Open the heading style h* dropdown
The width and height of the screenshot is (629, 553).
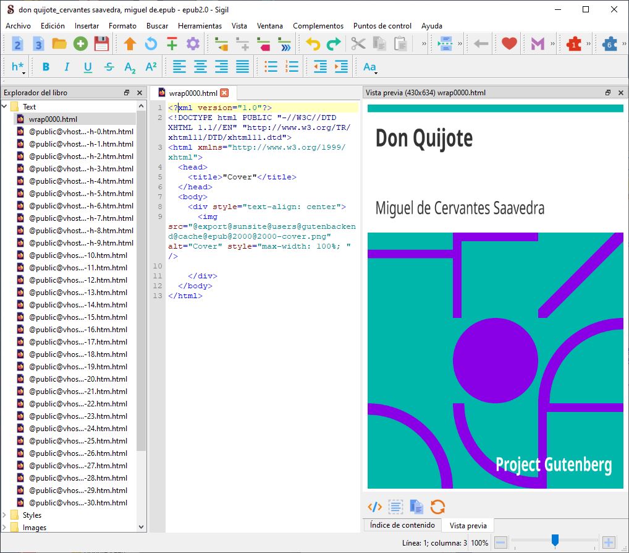click(x=18, y=67)
